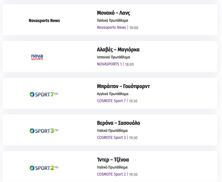Click the Cosmote Sport 3 HD logo
Viewport: 222px width, 182px height.
44,131
